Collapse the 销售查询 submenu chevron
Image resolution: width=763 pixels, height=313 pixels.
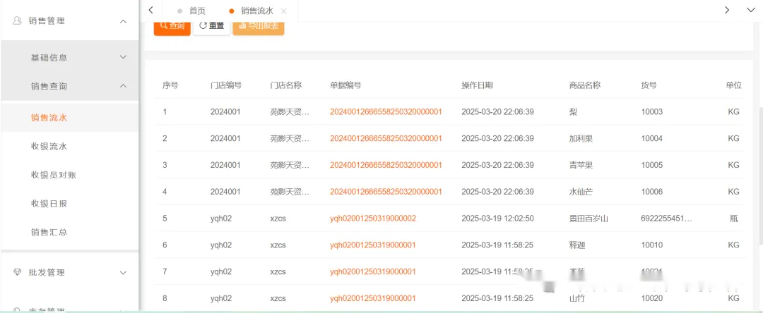coord(123,86)
